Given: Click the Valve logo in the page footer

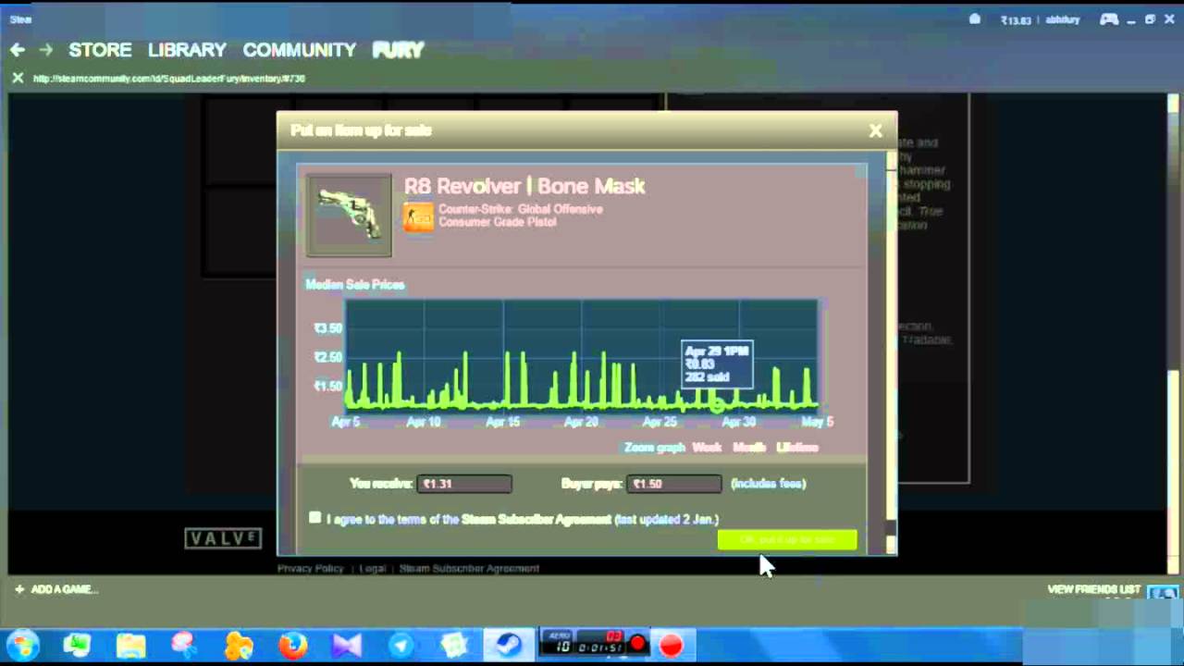Looking at the screenshot, I should (223, 538).
